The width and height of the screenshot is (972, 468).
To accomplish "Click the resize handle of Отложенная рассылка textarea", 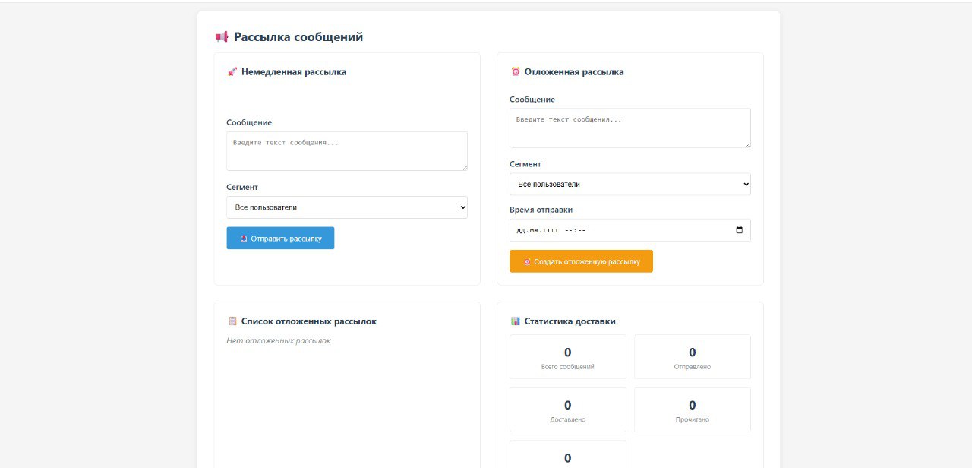I will pyautogui.click(x=747, y=144).
